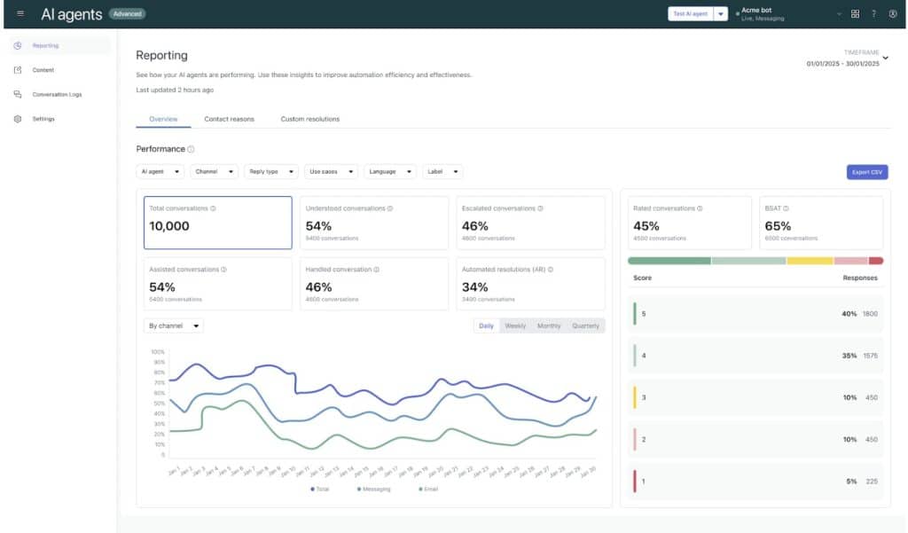Select the score 3 response row
Image resolution: width=908 pixels, height=533 pixels.
[755, 397]
